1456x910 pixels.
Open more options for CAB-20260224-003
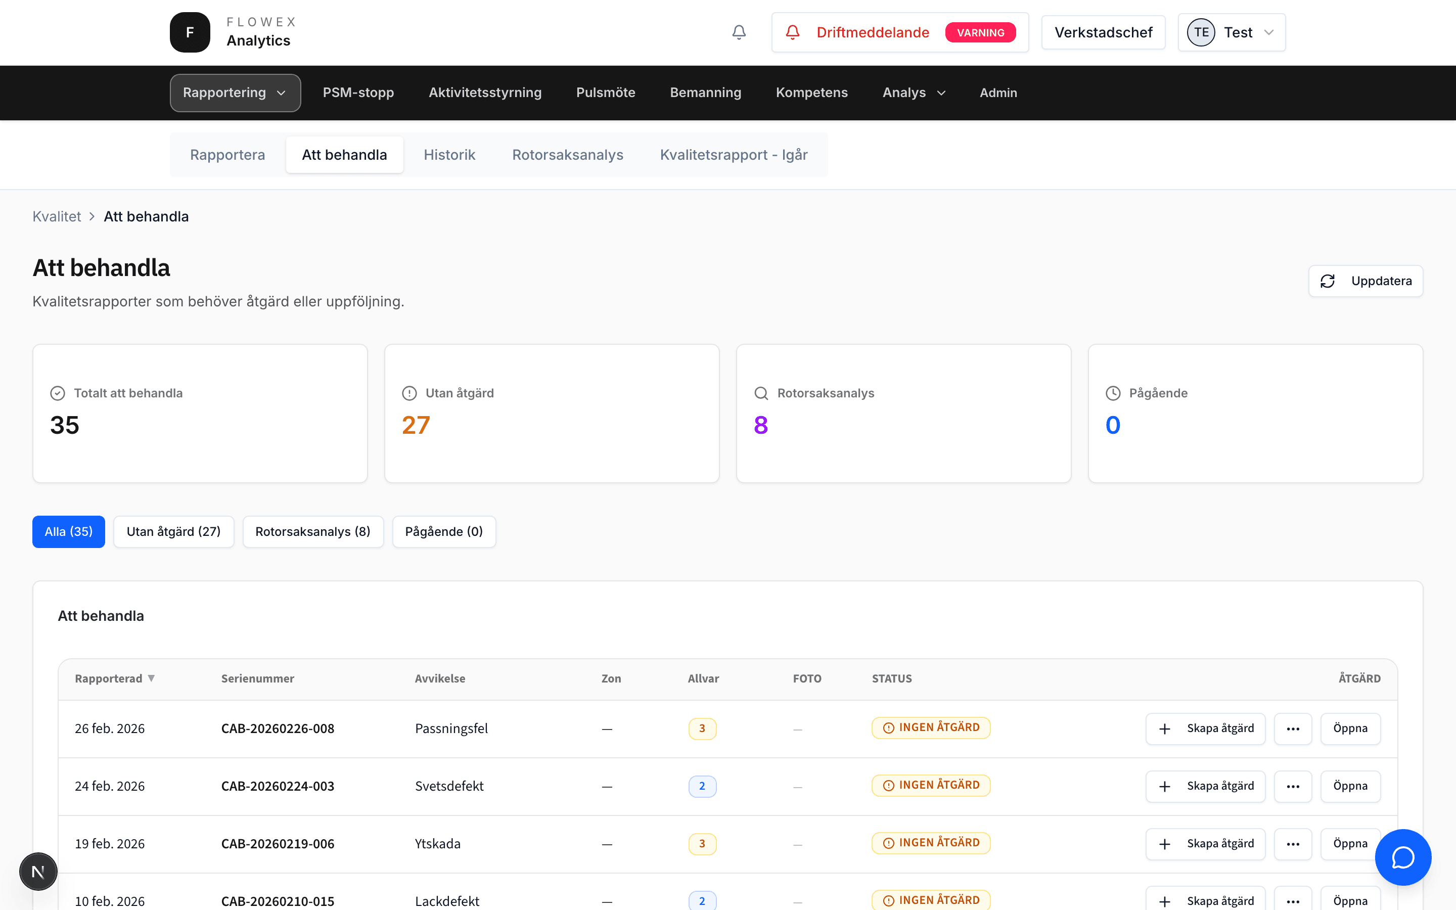tap(1292, 787)
